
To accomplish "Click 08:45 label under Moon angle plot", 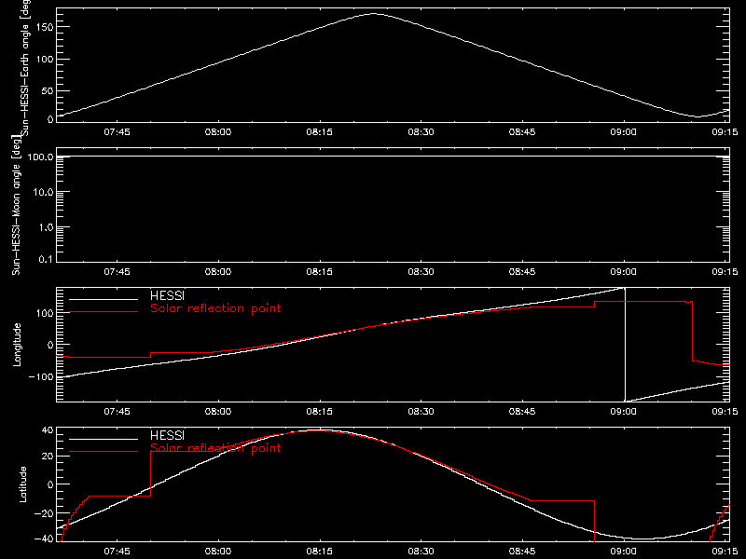I will [522, 271].
